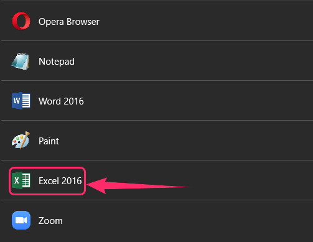313x242 pixels.
Task: Select the Zoom text label
Action: pos(50,221)
